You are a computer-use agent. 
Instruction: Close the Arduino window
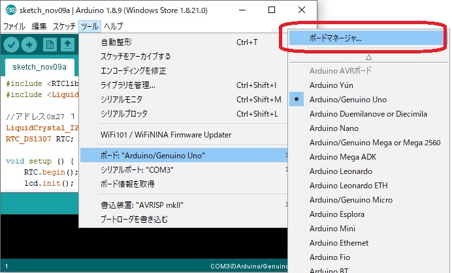(x=302, y=10)
